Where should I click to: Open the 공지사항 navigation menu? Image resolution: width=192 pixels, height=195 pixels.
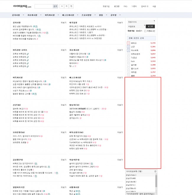pyautogui.click(x=16, y=15)
